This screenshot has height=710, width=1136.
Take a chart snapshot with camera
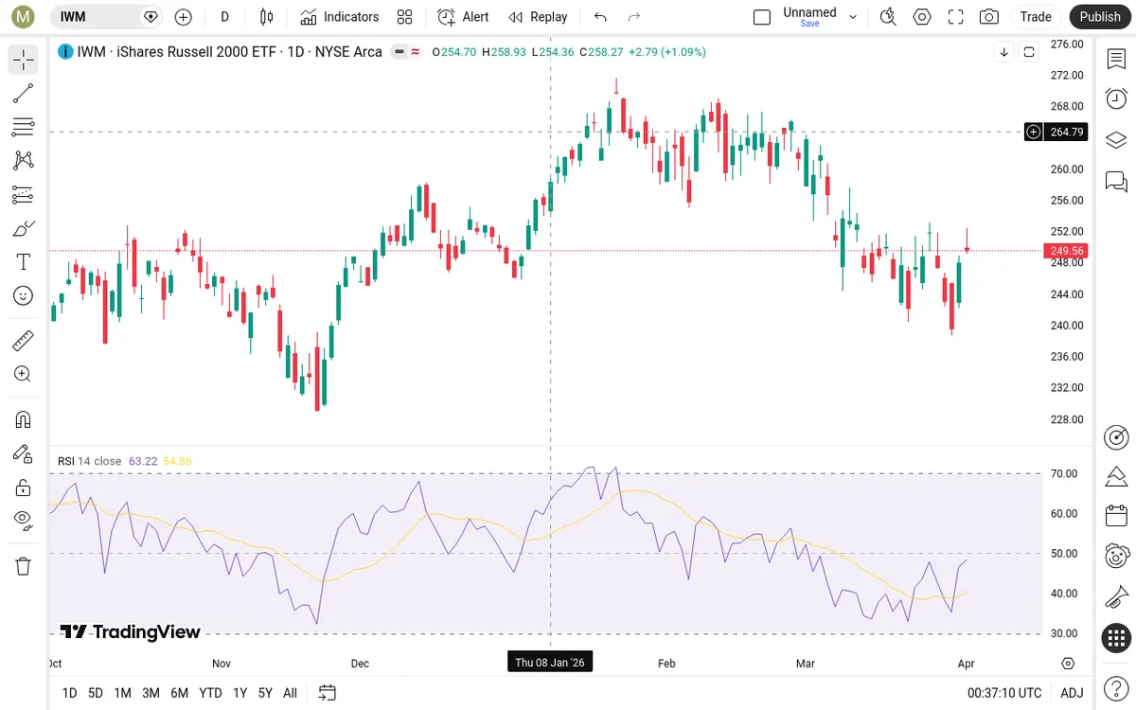(x=989, y=17)
